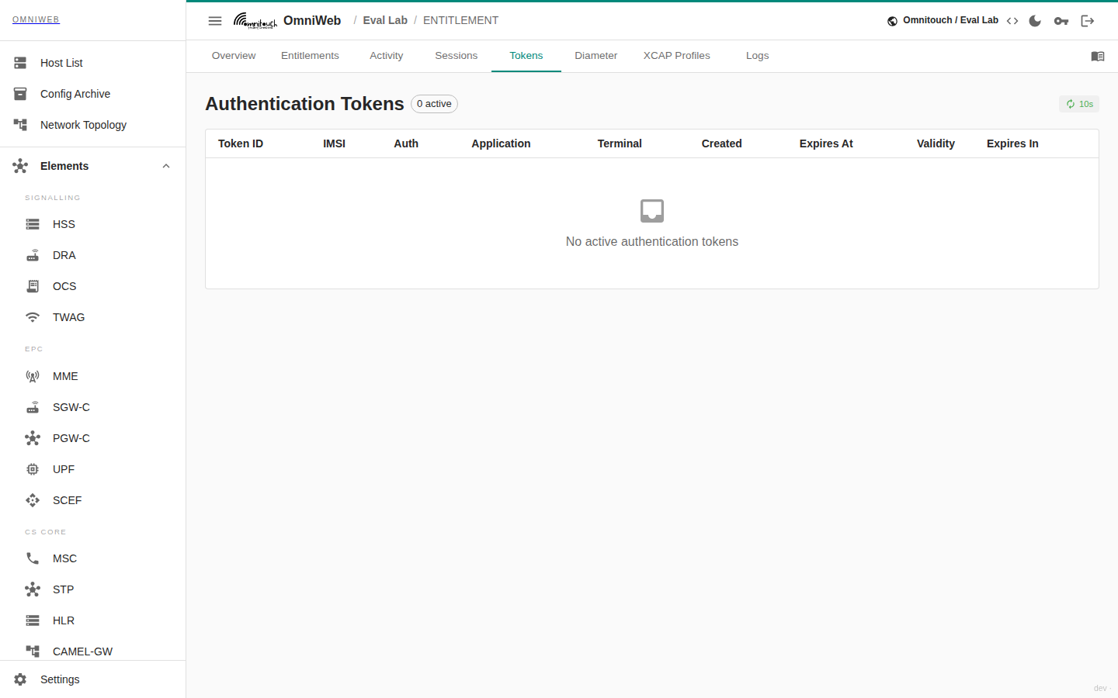Viewport: 1118px width, 698px height.
Task: Click the logout icon
Action: [1088, 21]
